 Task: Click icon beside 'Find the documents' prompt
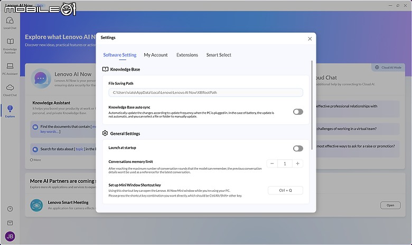(x=35, y=127)
